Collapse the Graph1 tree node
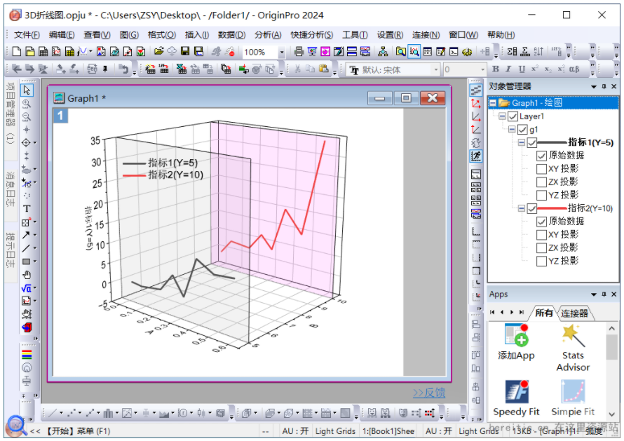The width and height of the screenshot is (624, 441). pyautogui.click(x=493, y=103)
